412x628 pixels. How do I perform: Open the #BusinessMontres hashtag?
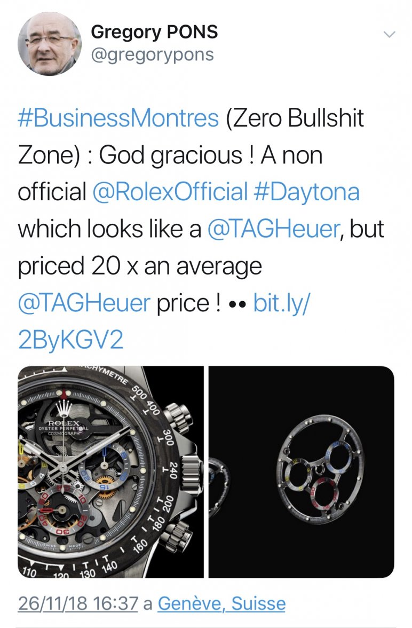pos(118,118)
